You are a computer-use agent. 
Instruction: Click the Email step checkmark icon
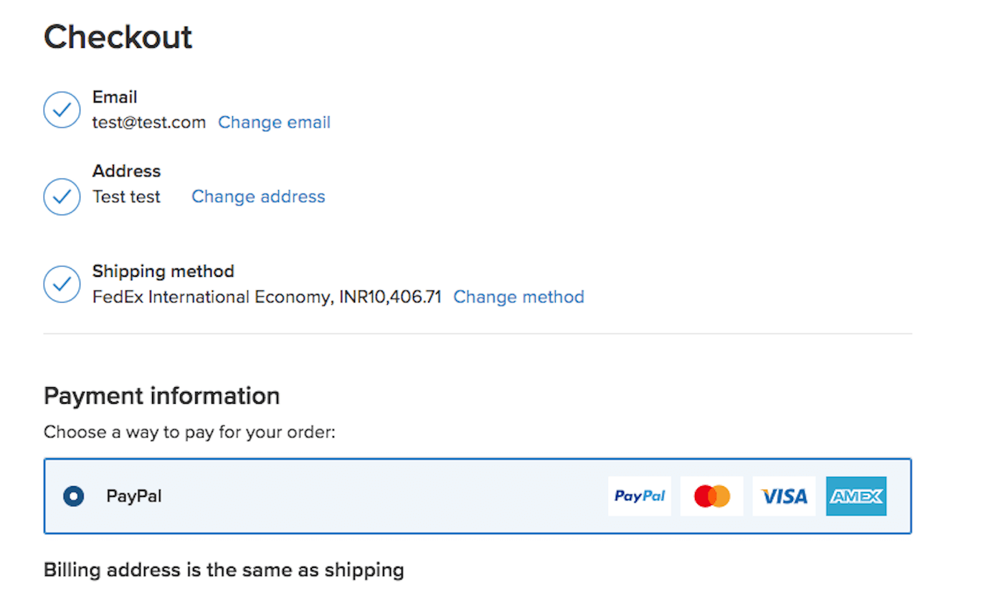pos(62,110)
